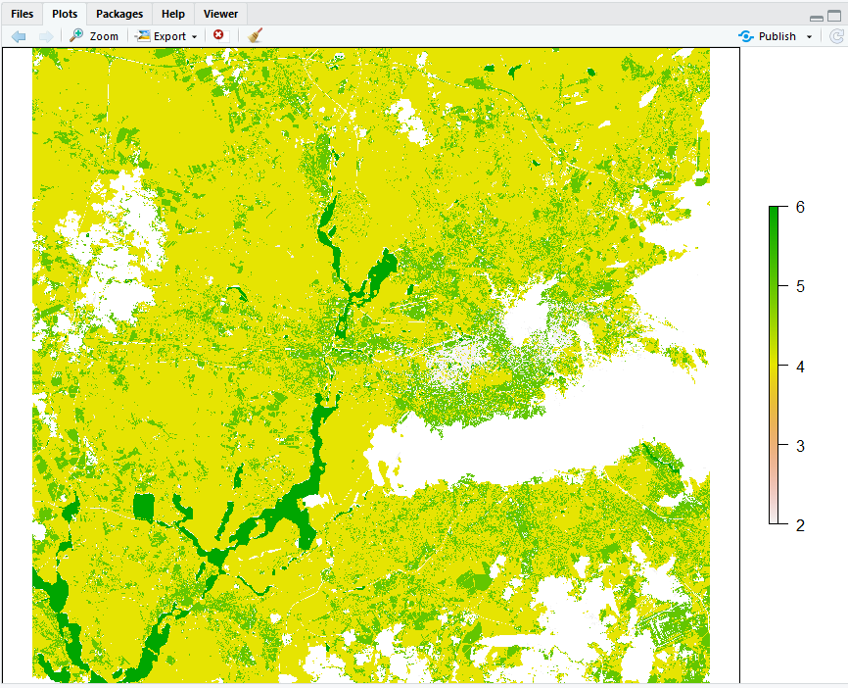Open the Packages tab
Image resolution: width=848 pixels, height=688 pixels.
[x=119, y=14]
